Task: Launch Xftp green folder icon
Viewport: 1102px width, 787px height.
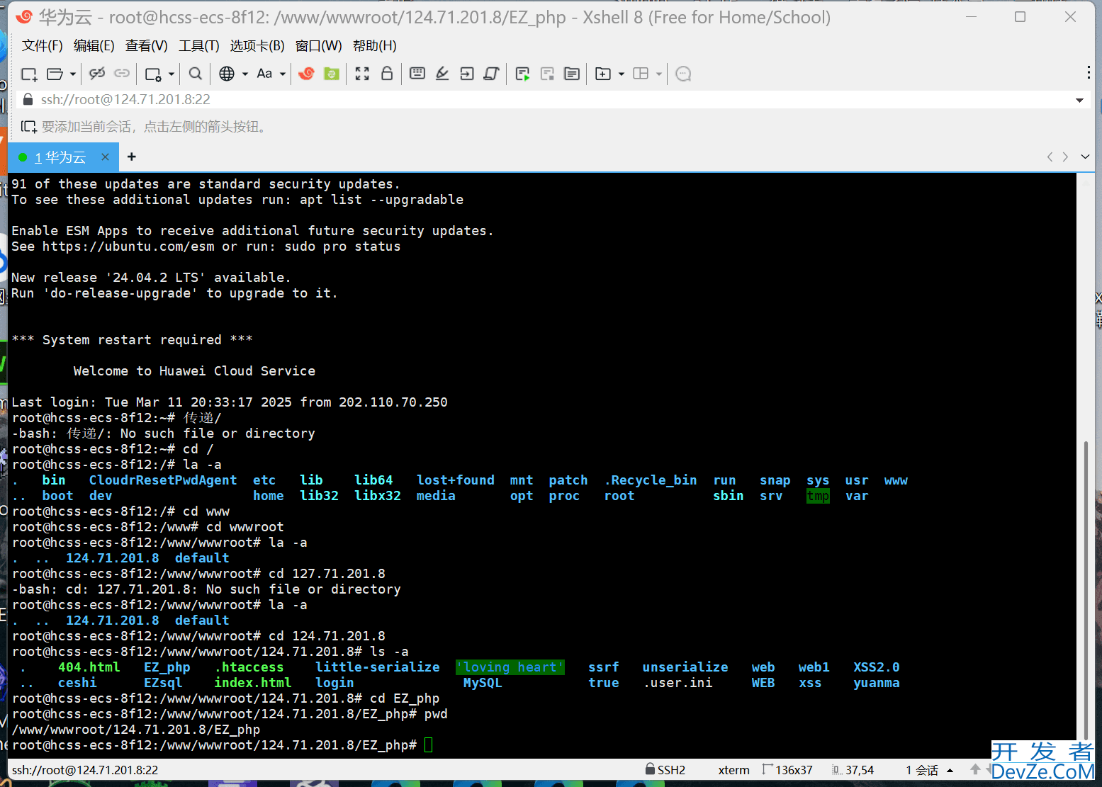Action: coord(331,74)
